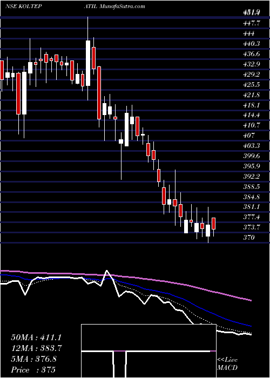Click the 373.7 price axis label
The height and width of the screenshot is (378, 270).
[252, 227]
